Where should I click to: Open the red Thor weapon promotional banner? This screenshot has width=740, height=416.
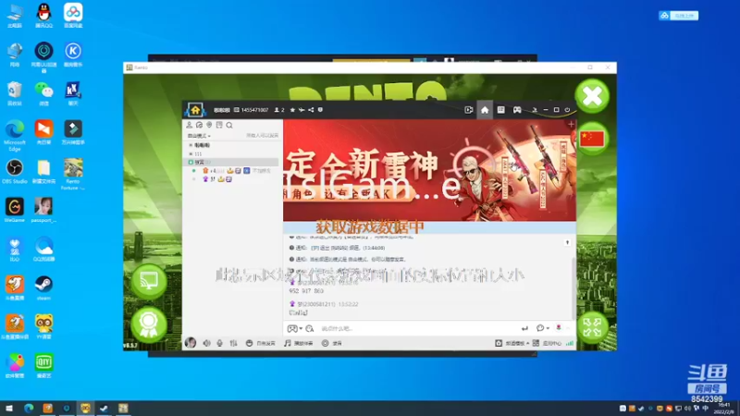(x=429, y=170)
